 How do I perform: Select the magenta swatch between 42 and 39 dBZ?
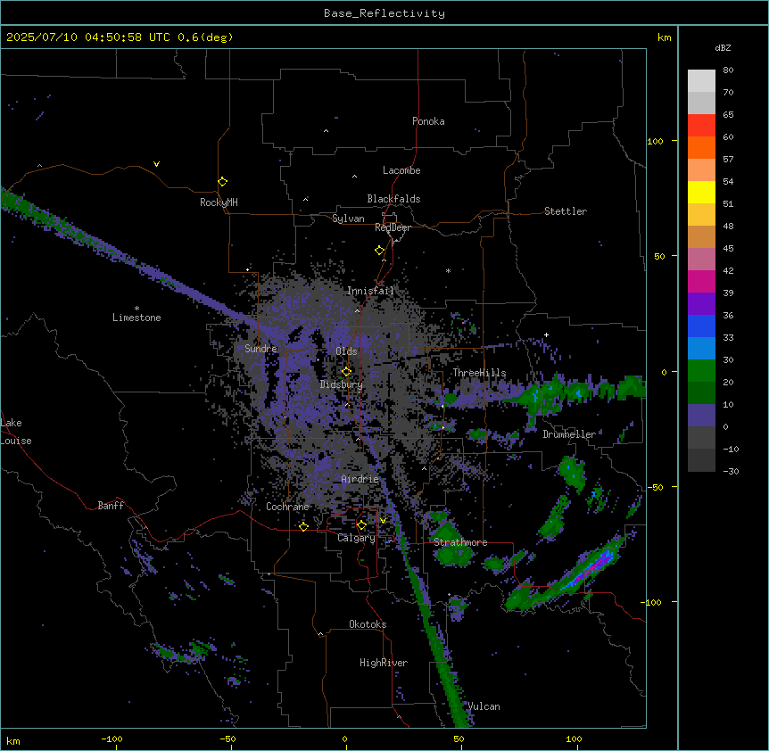point(701,281)
